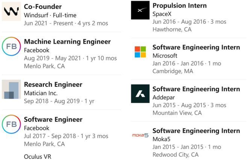Select the Software Engineering Intern title at Moka5
248x160 pixels.
pos(196,131)
